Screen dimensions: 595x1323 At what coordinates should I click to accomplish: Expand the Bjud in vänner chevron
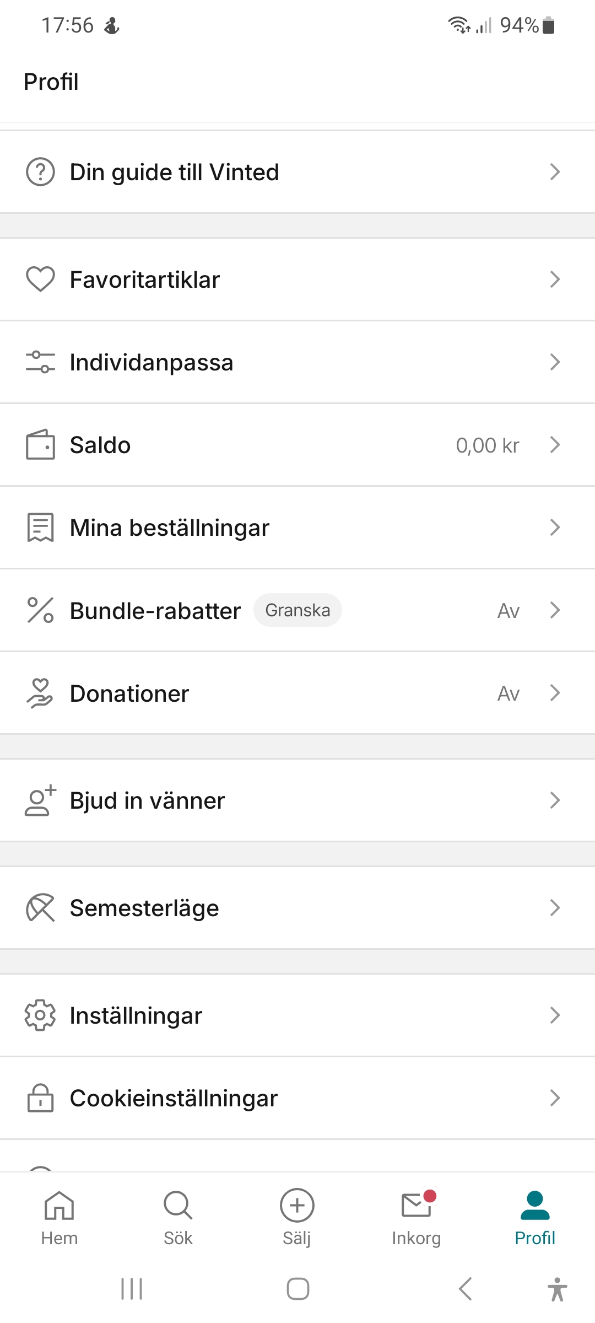(x=555, y=800)
